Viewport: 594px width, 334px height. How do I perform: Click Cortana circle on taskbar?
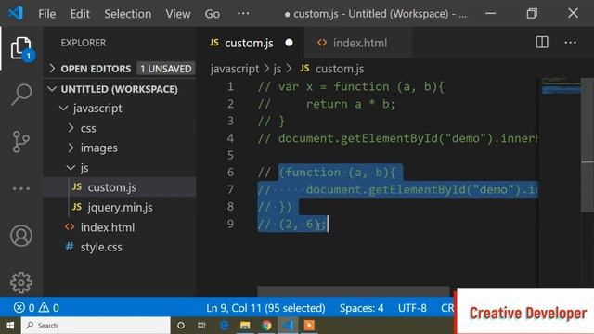coord(181,326)
